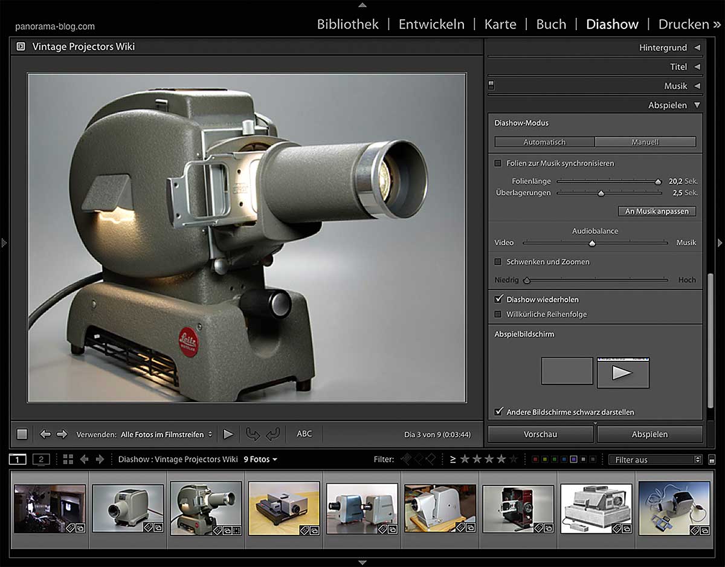The image size is (725, 567).
Task: Uncheck Diashow wiederholen
Action: coord(498,299)
